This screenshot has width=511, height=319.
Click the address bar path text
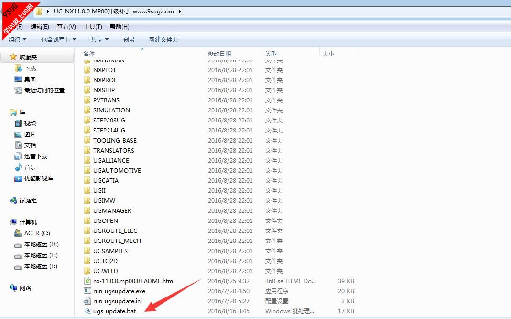[114, 11]
